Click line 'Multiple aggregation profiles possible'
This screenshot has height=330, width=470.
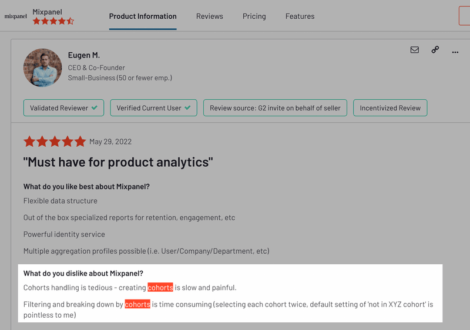click(146, 251)
